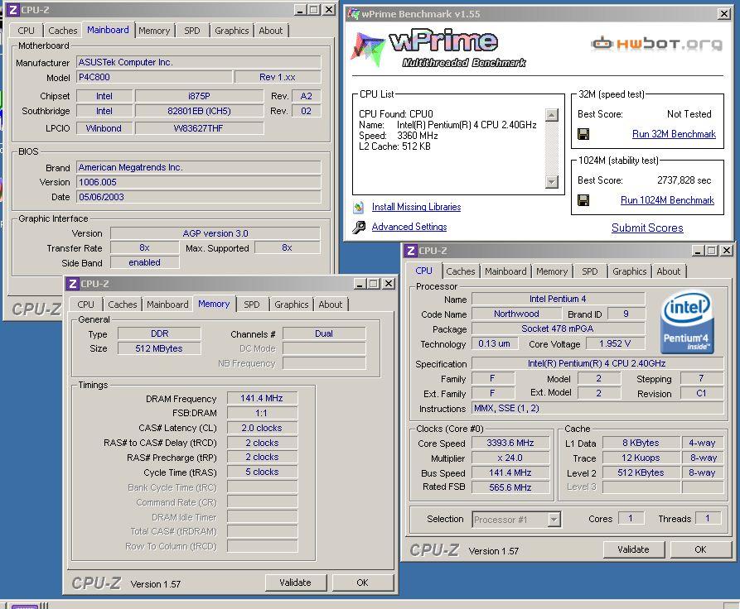This screenshot has height=609, width=740.
Task: Click OK in the Memory window
Action: [x=362, y=583]
